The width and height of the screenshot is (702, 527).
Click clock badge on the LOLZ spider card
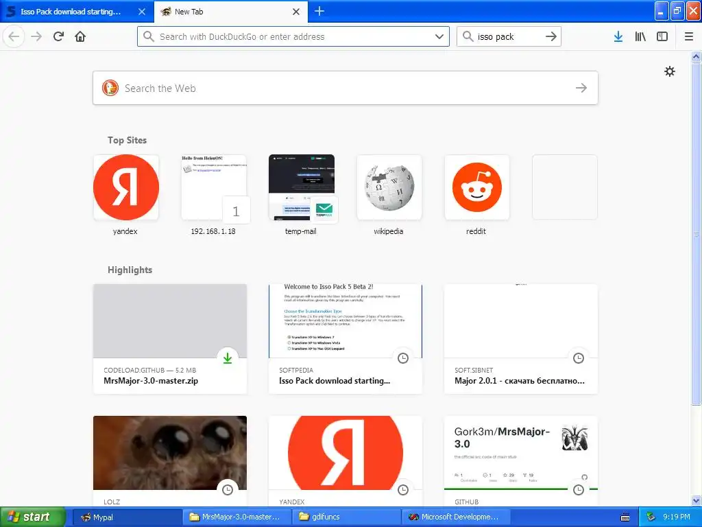[x=228, y=489]
